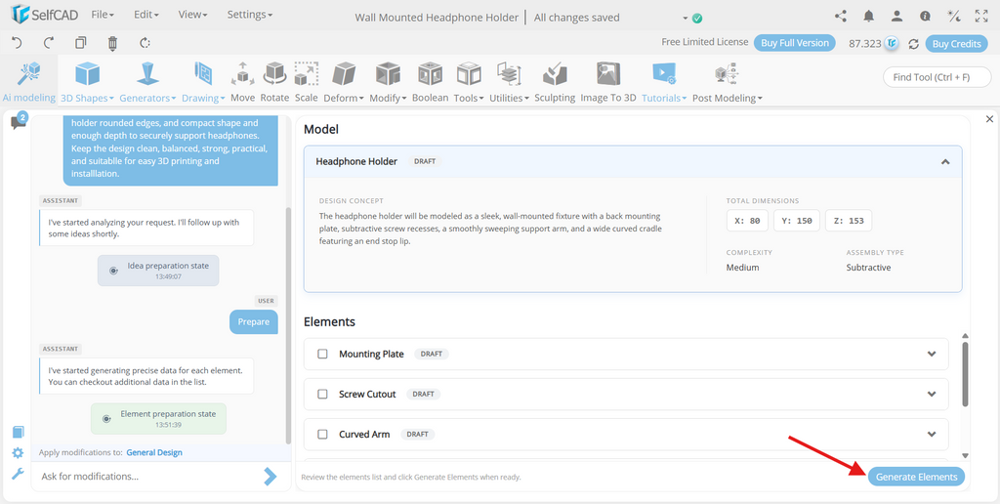Click the info icon in header

(925, 17)
